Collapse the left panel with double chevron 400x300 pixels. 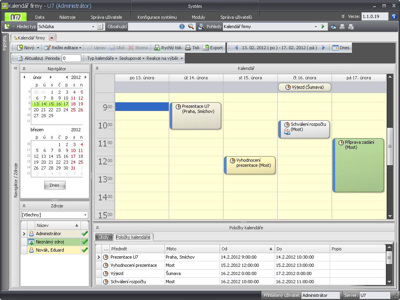(x=15, y=68)
